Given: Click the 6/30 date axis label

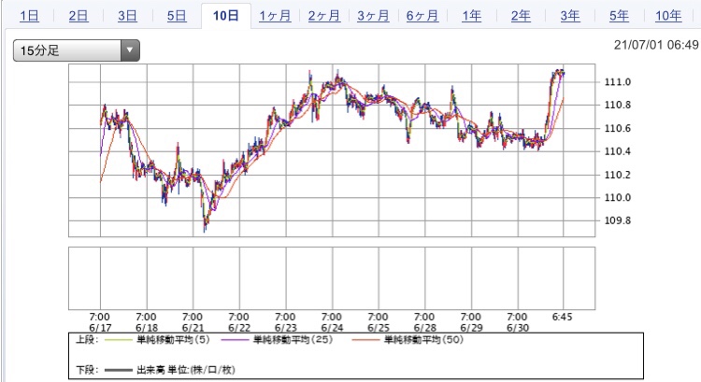Looking at the screenshot, I should (x=518, y=328).
